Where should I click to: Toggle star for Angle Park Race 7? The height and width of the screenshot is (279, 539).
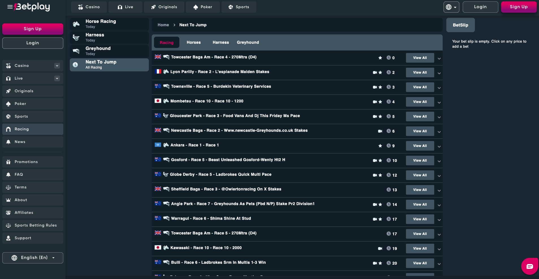[x=380, y=205]
